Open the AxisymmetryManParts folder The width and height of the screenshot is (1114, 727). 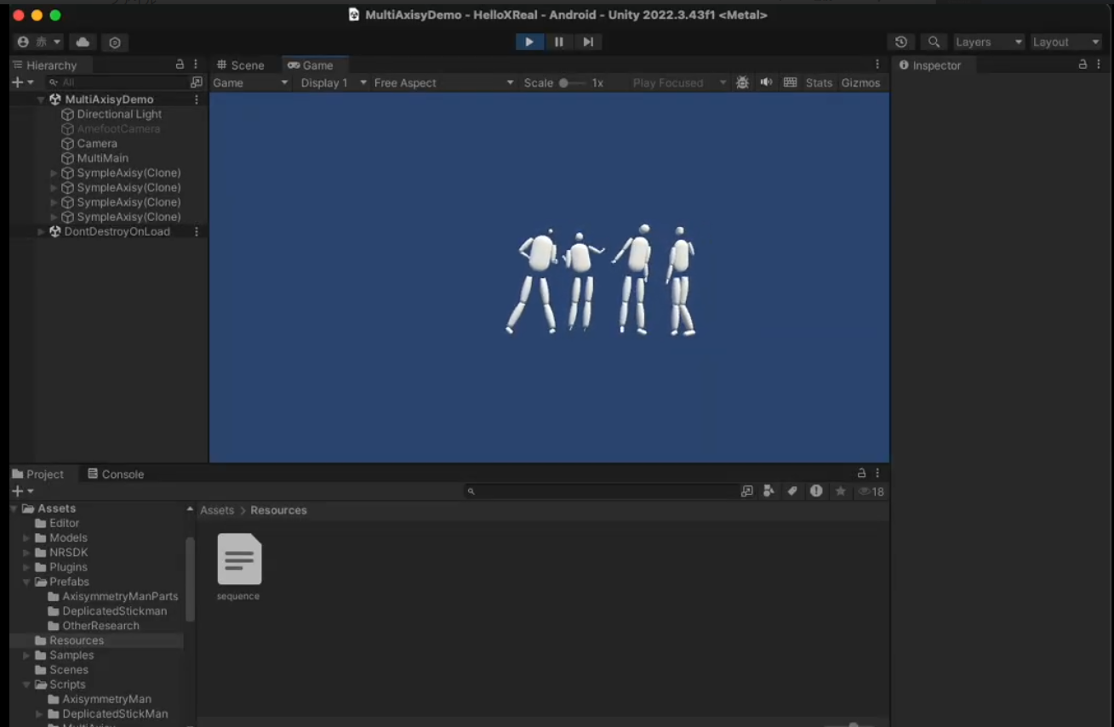coord(112,596)
